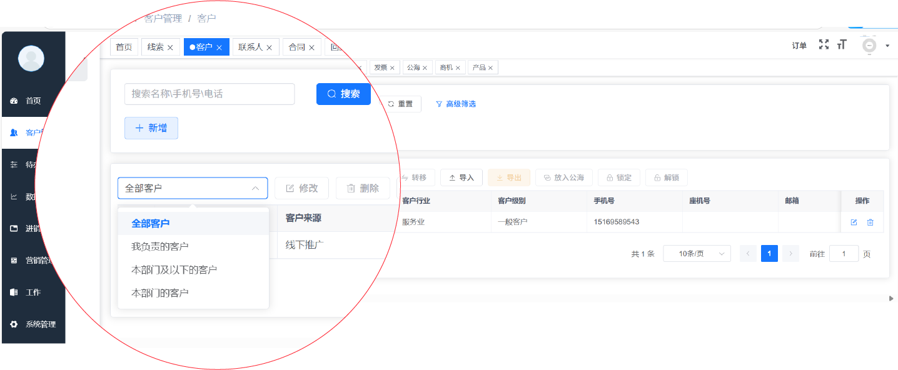Close the 联系人 tab using its X icon
The width and height of the screenshot is (898, 370).
[x=270, y=47]
